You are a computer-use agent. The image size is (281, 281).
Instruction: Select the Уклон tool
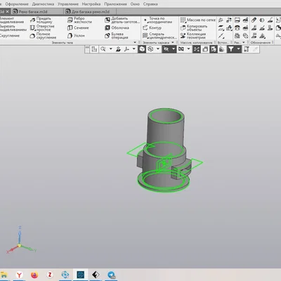(76, 36)
